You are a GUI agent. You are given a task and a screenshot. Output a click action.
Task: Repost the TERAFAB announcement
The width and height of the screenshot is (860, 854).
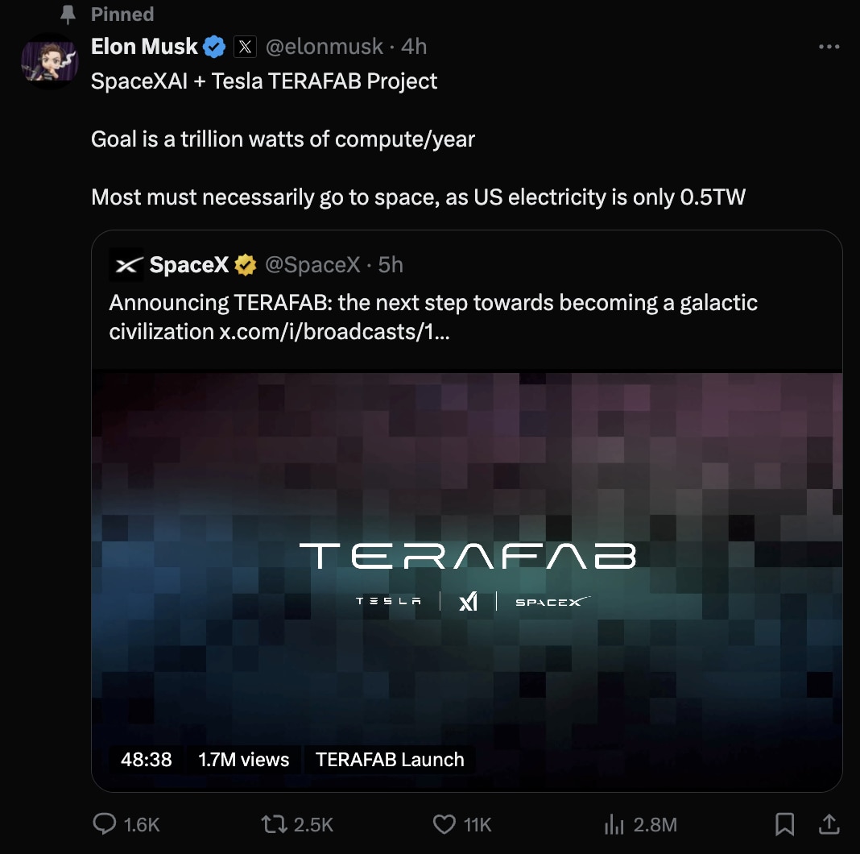tap(274, 824)
